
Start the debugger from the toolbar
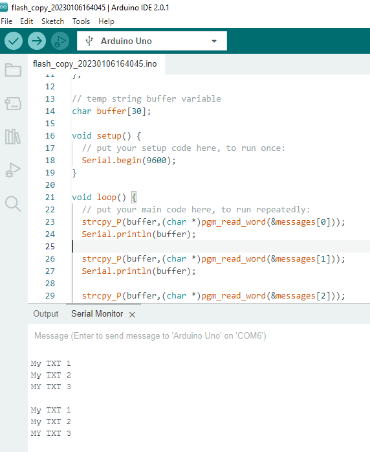click(x=60, y=41)
